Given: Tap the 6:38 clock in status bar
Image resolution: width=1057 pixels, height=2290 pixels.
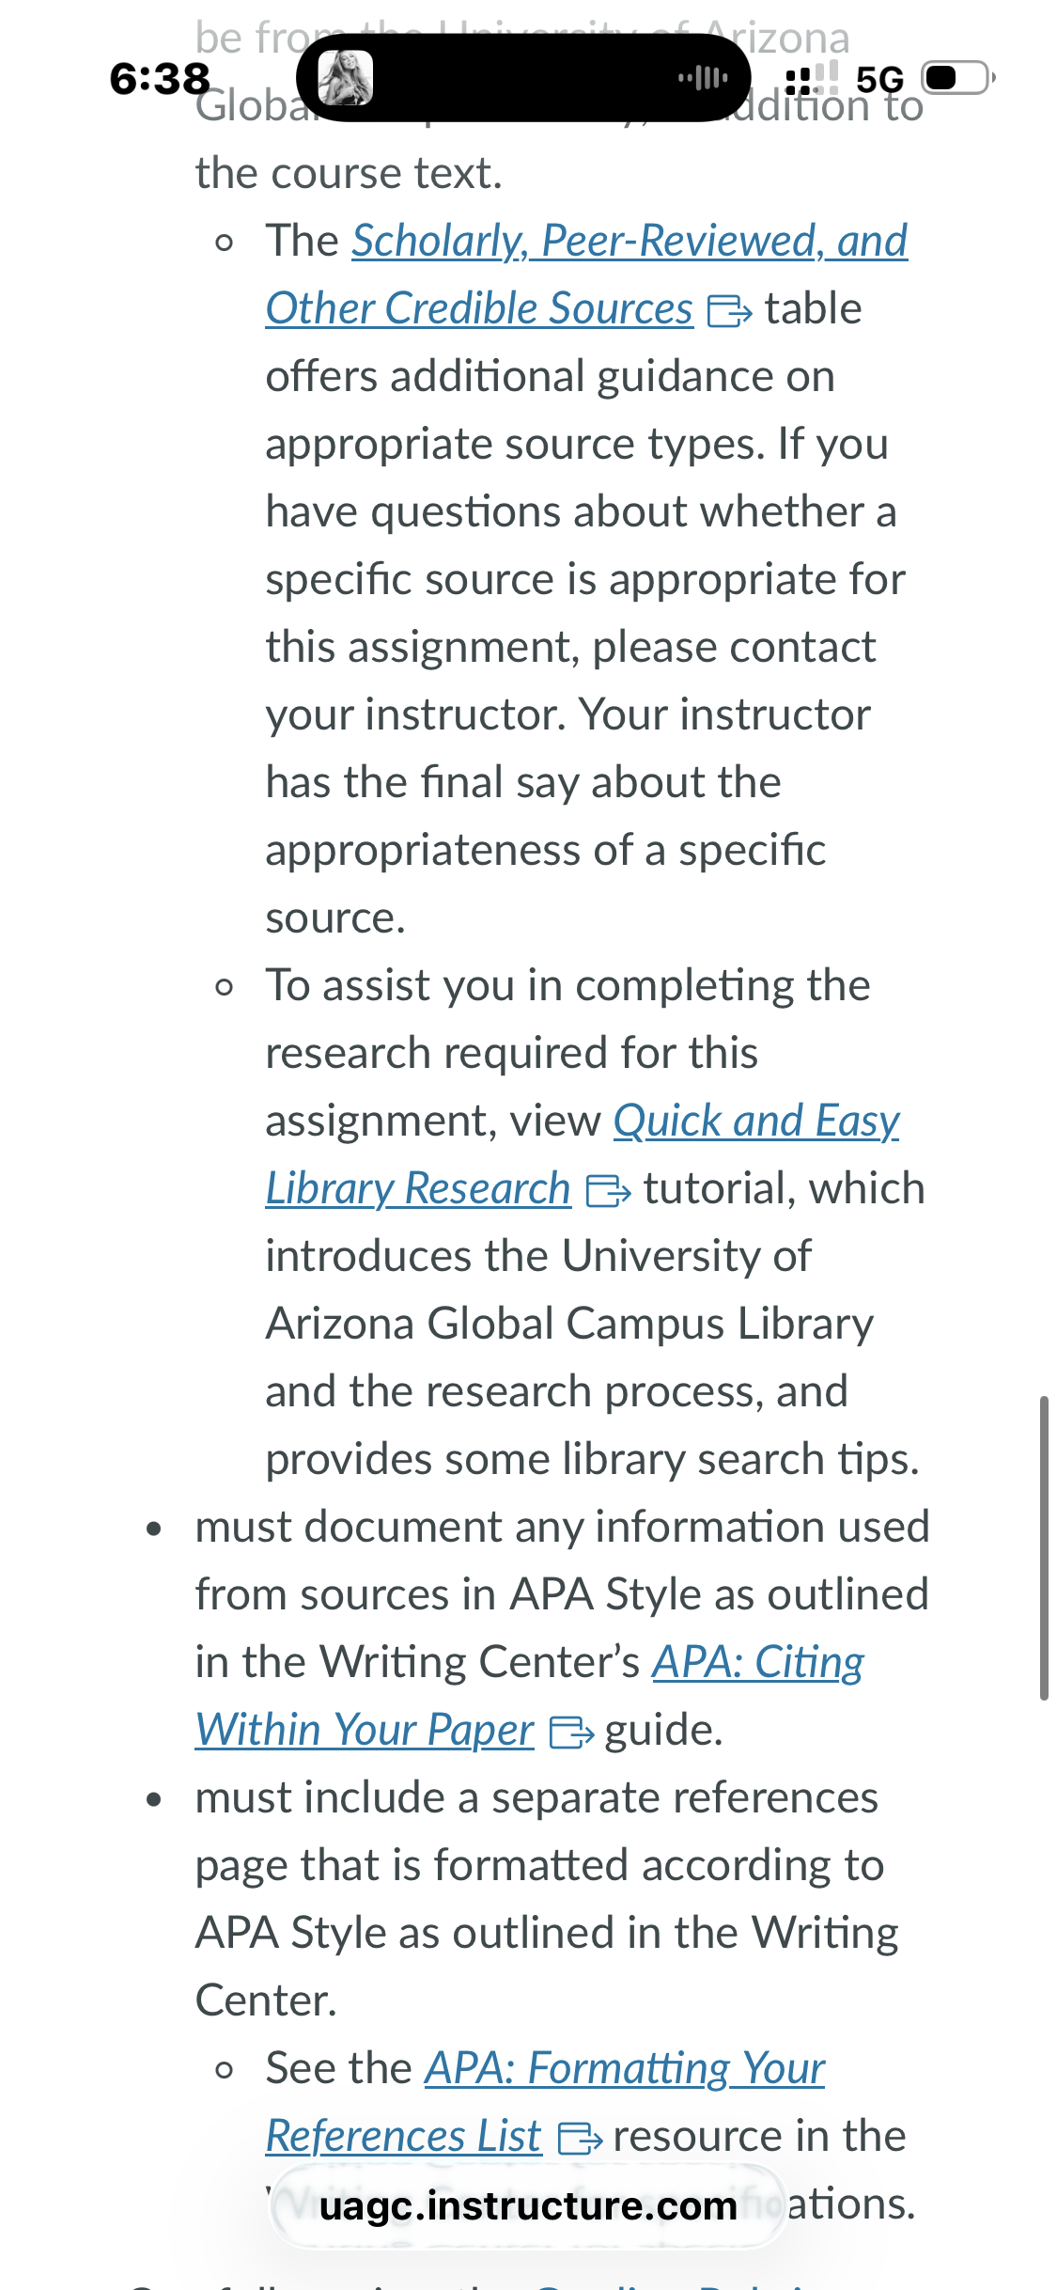Looking at the screenshot, I should click(x=160, y=78).
